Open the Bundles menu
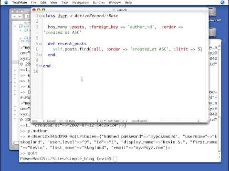This screenshot has width=229, height=171. [99, 2]
